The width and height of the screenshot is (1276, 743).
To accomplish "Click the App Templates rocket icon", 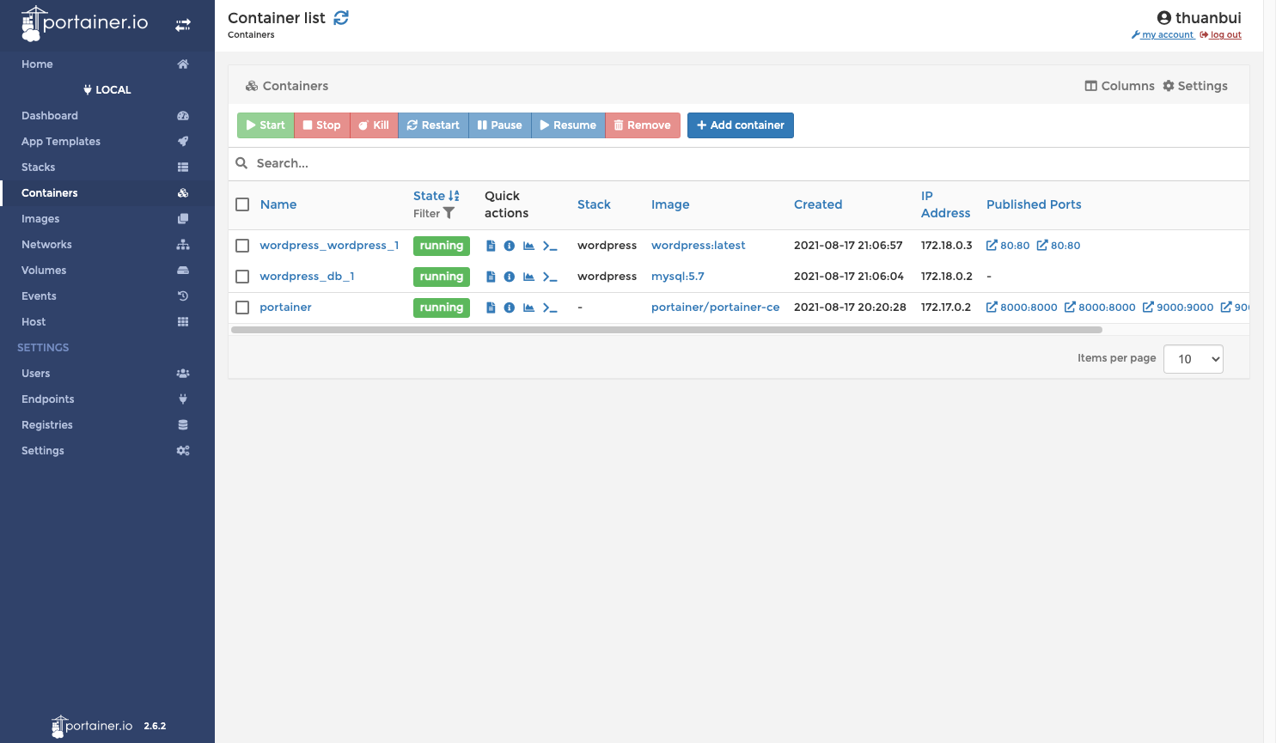I will point(183,142).
